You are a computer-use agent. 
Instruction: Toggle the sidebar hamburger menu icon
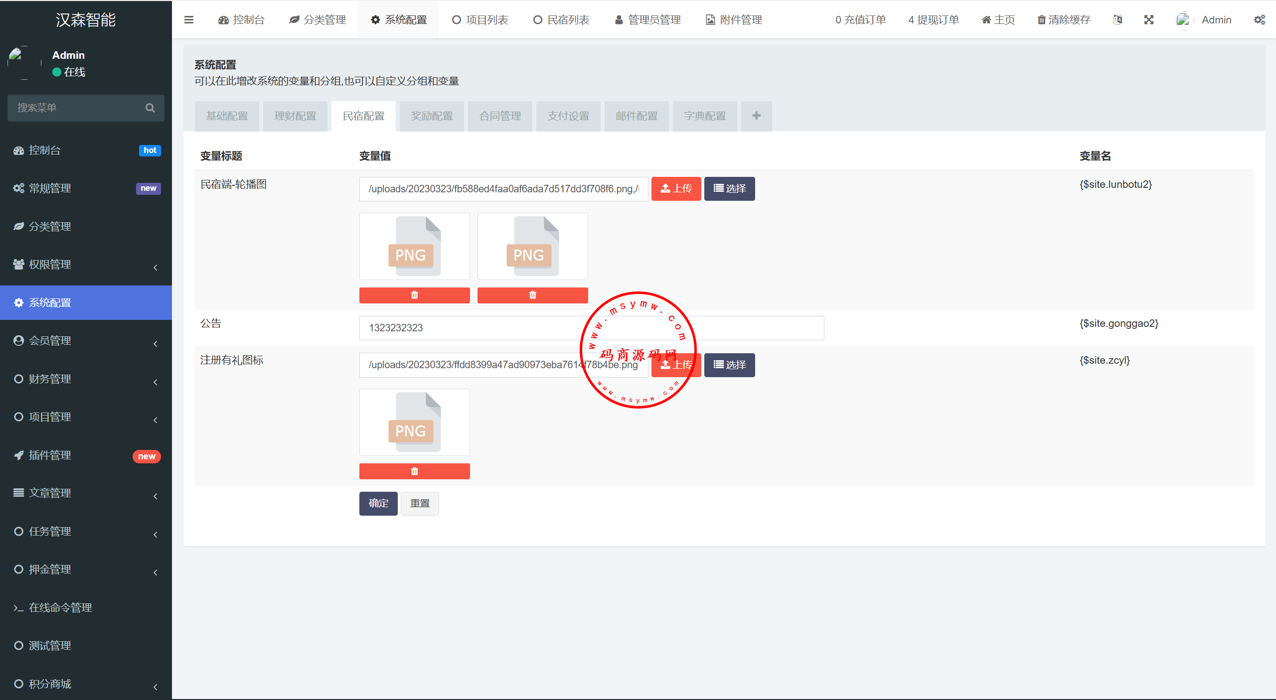(188, 20)
